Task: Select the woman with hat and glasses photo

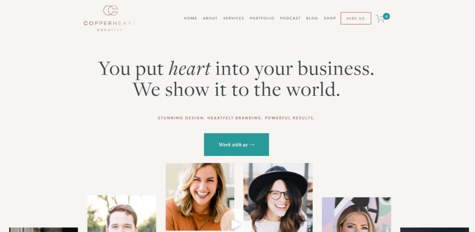Action: 278,198
